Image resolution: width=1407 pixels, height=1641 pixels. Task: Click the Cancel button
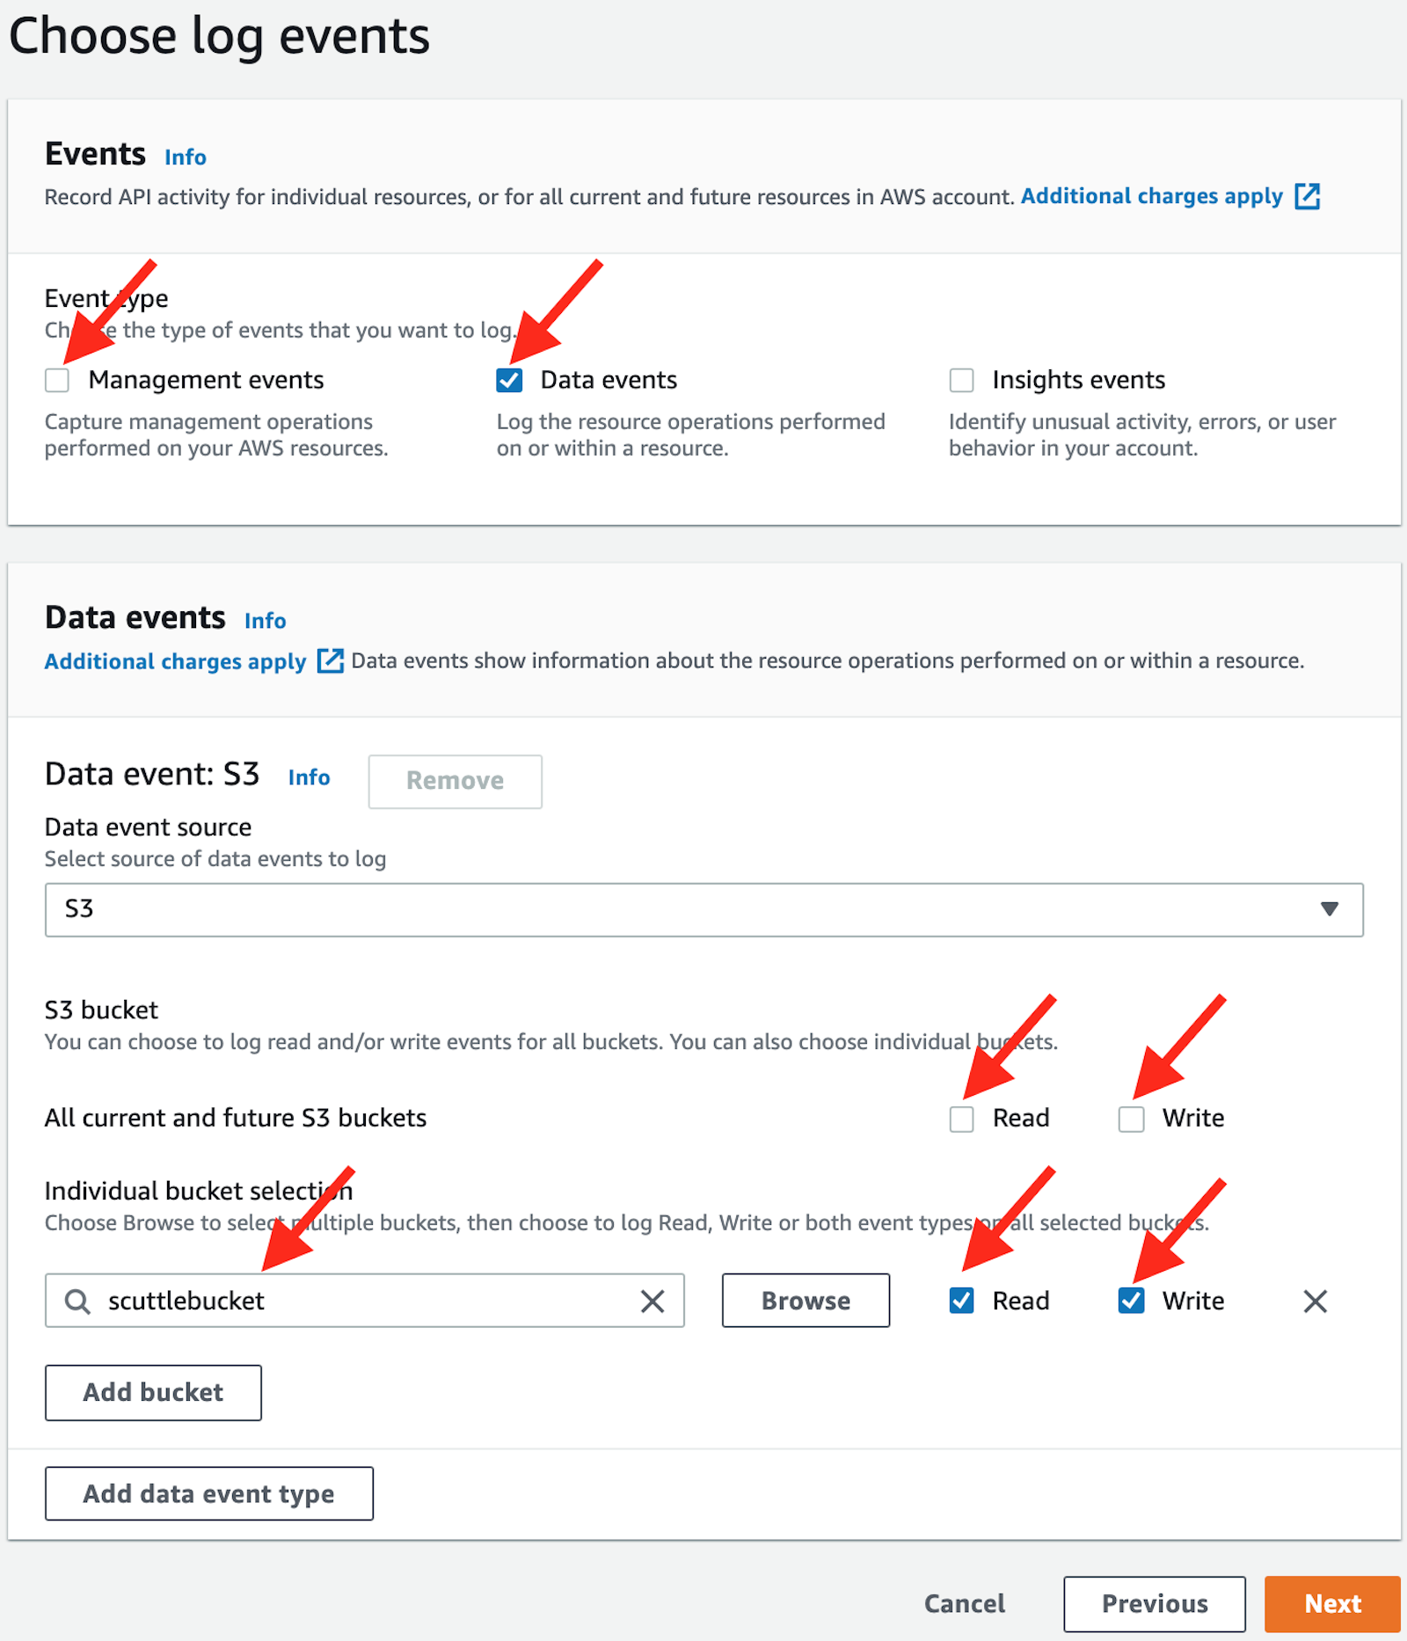[x=964, y=1603]
